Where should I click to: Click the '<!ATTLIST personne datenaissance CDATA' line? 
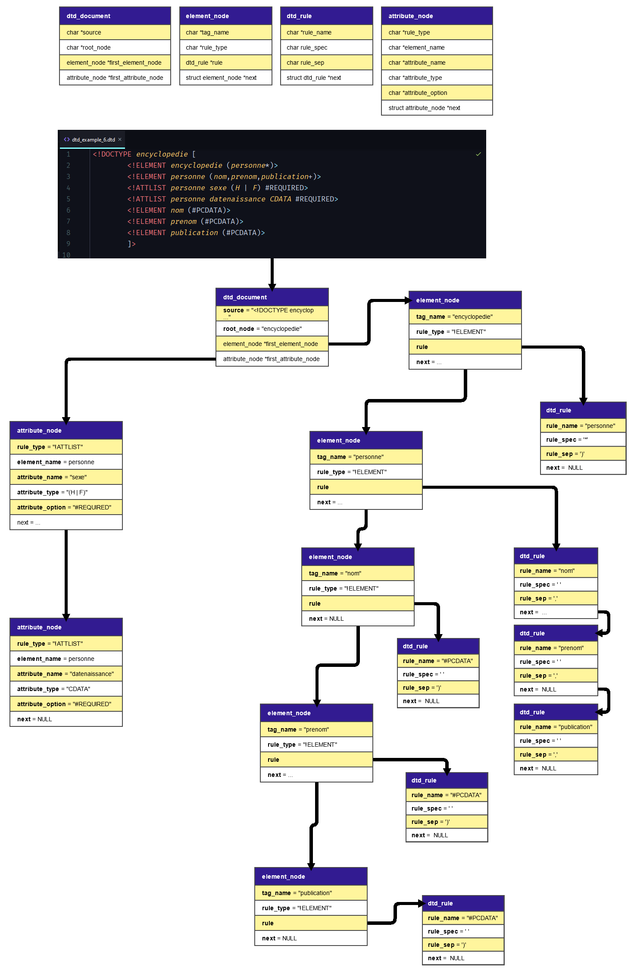pyautogui.click(x=233, y=199)
